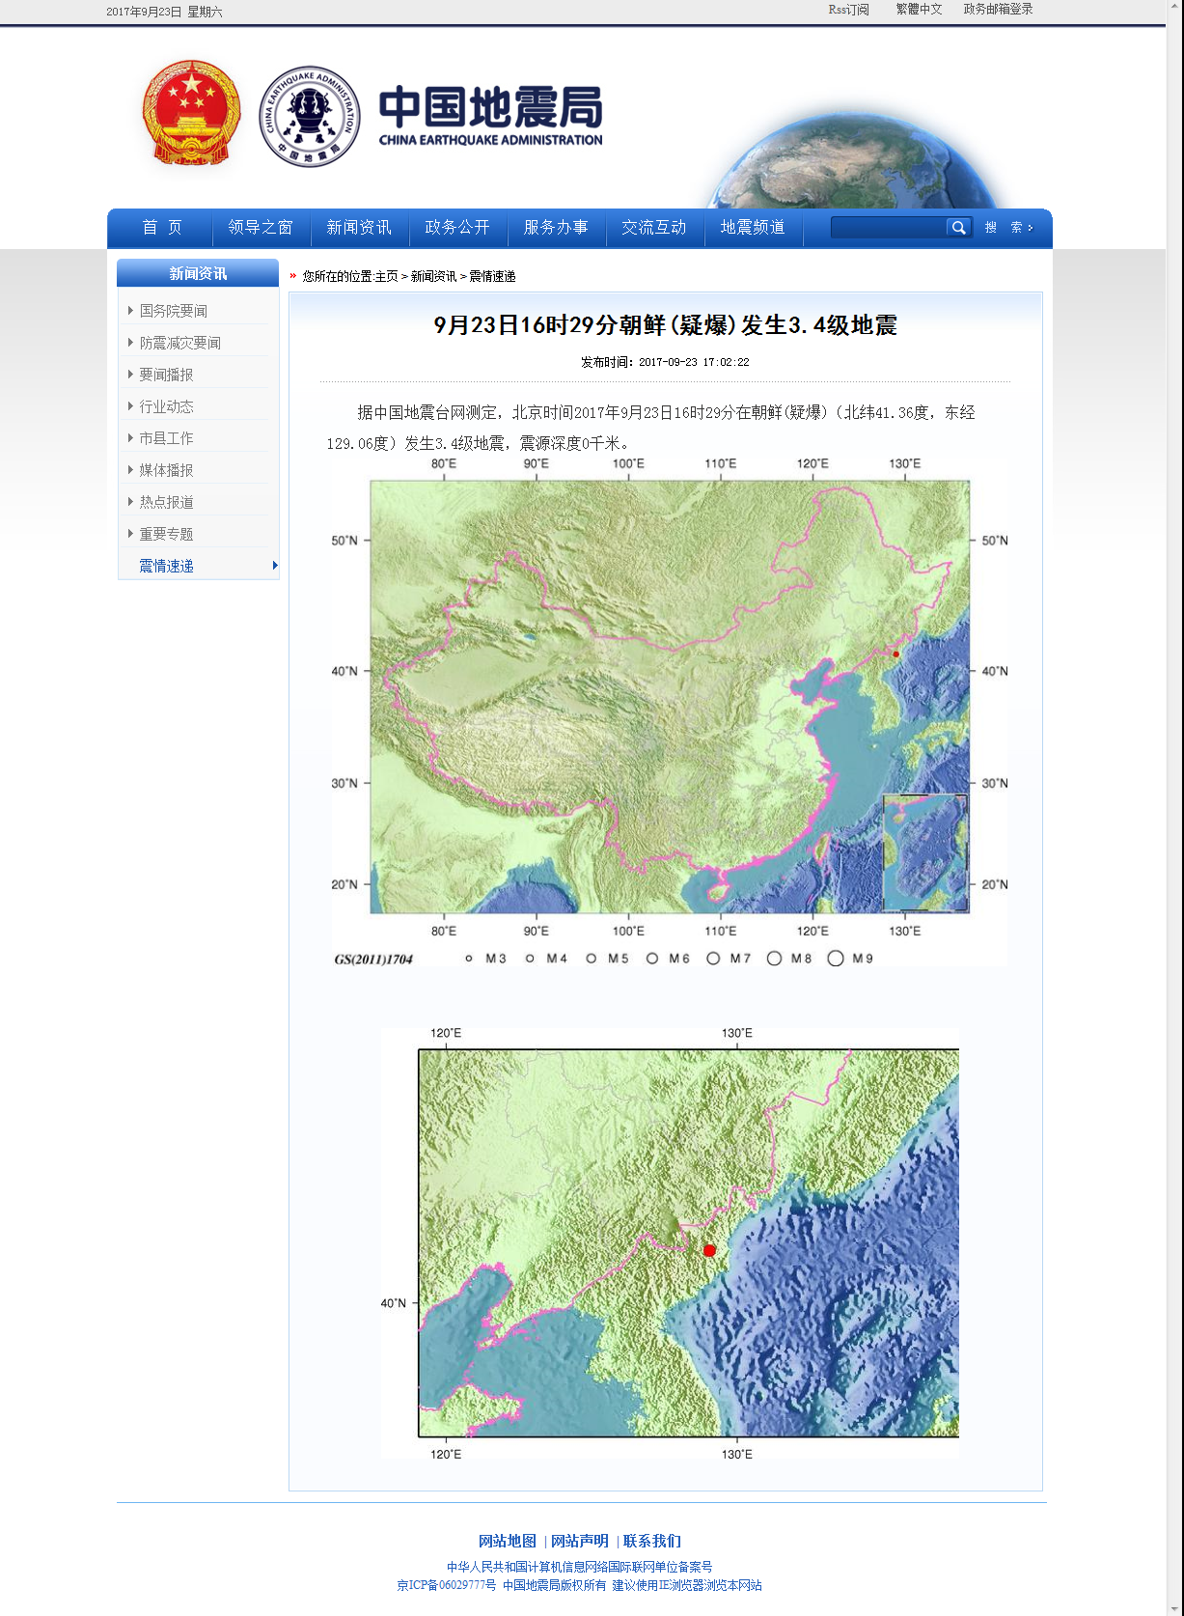
Task: Select 防震减灾要闻 in the sidebar
Action: tap(179, 343)
